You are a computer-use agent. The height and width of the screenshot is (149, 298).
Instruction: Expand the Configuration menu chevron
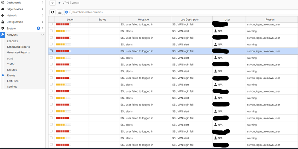pos(42,22)
